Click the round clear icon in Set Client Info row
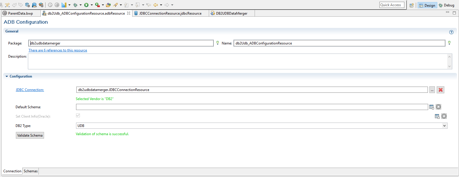This screenshot has height=177, width=459. (444, 116)
